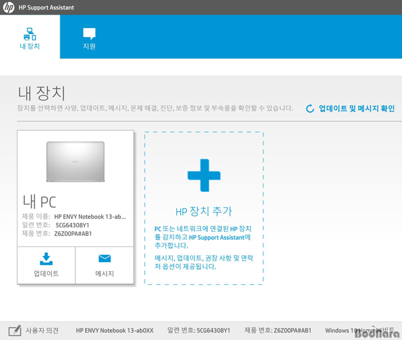Click the HP logo in title bar
The height and width of the screenshot is (340, 402).
pyautogui.click(x=9, y=7)
